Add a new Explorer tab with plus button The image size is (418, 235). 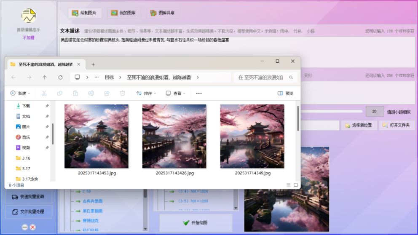click(x=93, y=64)
